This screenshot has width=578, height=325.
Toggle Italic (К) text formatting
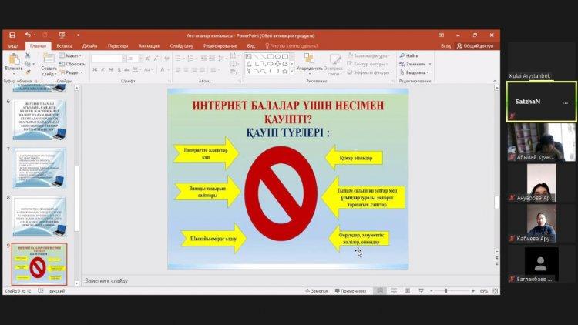click(102, 69)
